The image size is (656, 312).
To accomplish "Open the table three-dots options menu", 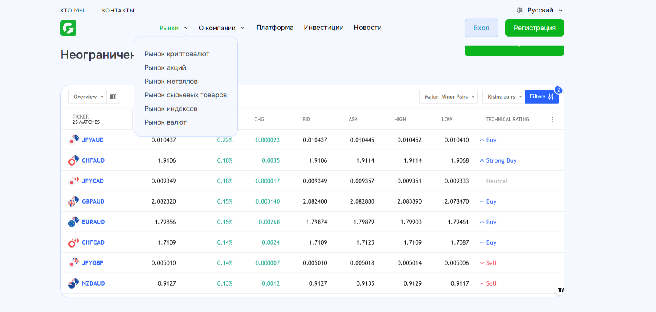I will click(x=553, y=120).
